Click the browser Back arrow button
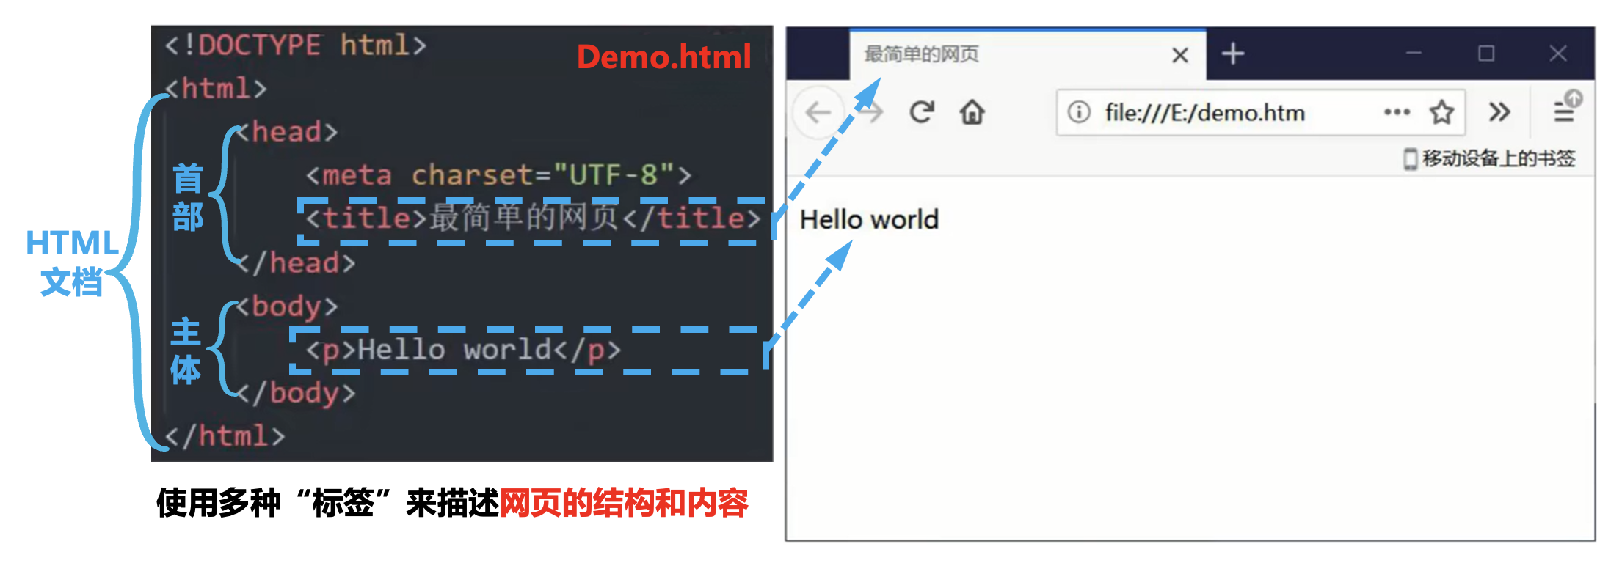Image resolution: width=1622 pixels, height=566 pixels. (818, 113)
